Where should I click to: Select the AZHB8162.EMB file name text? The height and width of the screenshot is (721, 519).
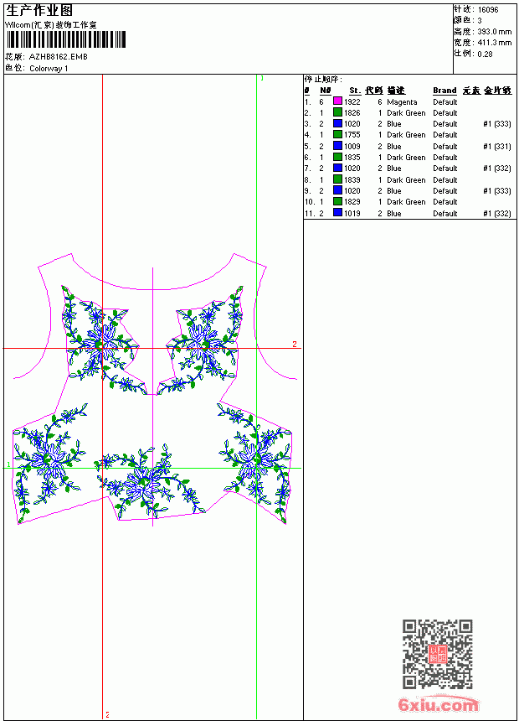tap(59, 57)
